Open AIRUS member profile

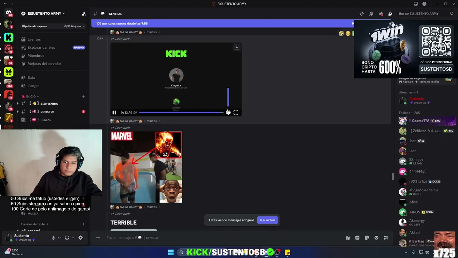pyautogui.click(x=426, y=212)
